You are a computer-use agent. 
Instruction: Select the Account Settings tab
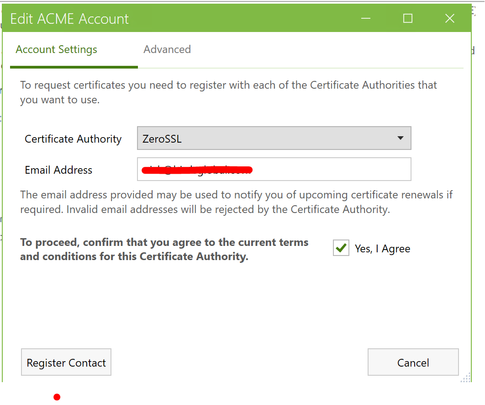click(x=57, y=49)
